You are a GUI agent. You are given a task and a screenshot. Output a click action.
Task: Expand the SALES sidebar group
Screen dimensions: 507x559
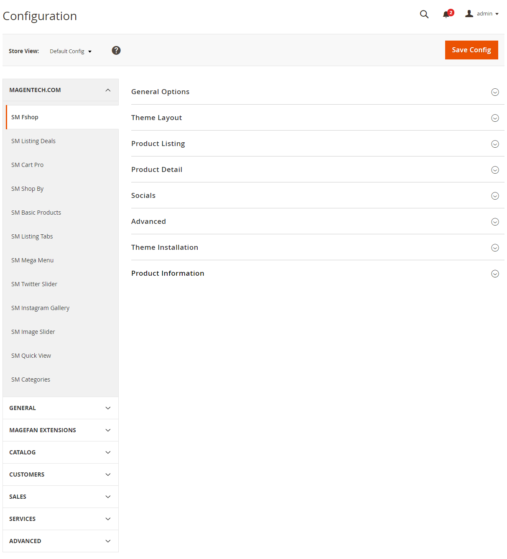point(61,497)
